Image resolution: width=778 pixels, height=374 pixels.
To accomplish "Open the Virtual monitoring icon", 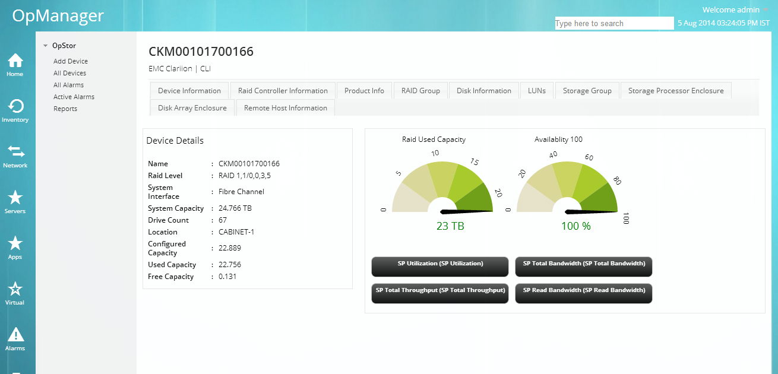I will tap(16, 292).
